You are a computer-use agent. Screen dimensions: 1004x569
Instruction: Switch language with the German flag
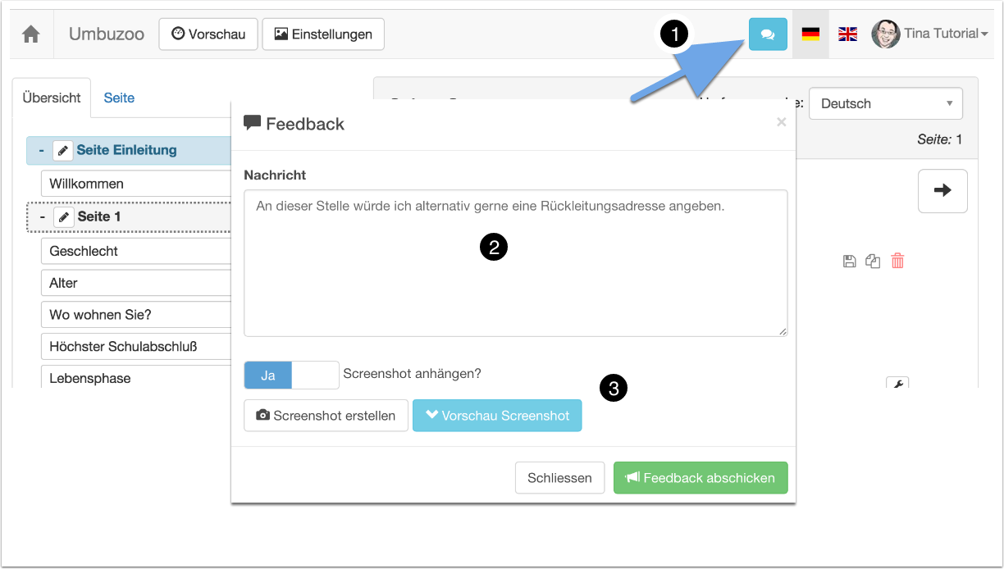coord(810,34)
